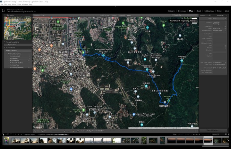Select the Recently Modified smart collection
The height and width of the screenshot is (149, 231).
(18, 63)
